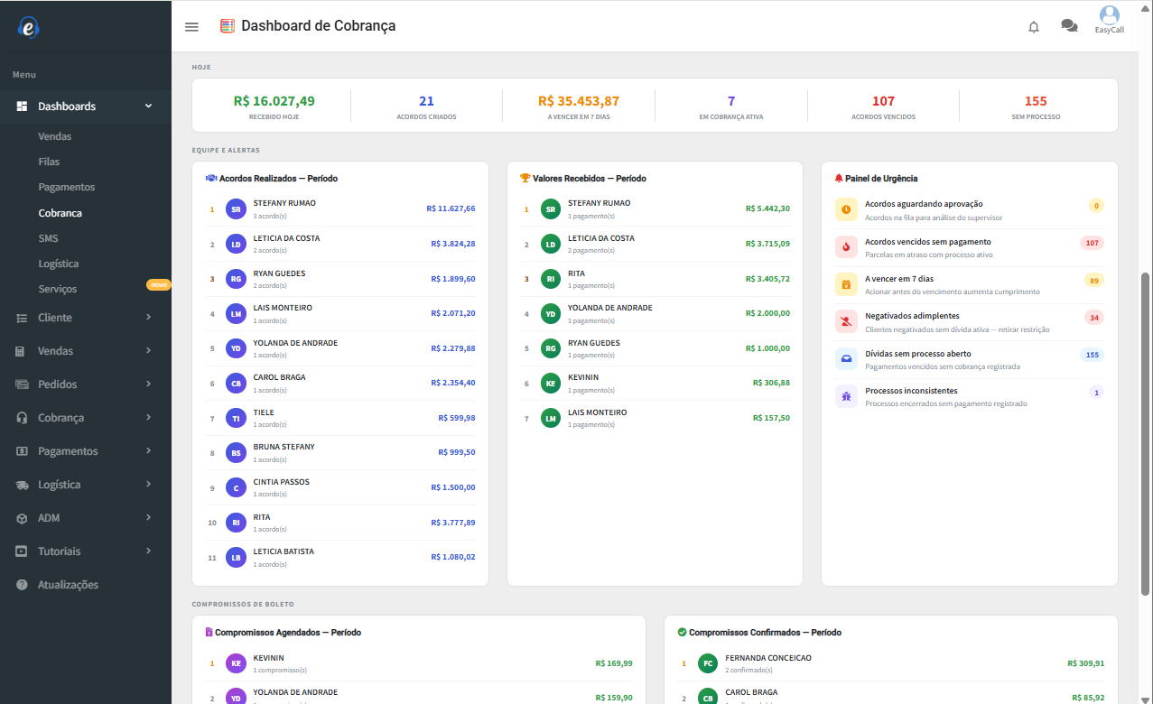Click the R$ 169,99 scheduled value
The height and width of the screenshot is (704, 1153).
click(614, 663)
